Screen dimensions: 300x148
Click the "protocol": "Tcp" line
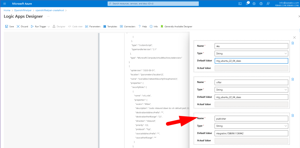[x=143, y=129]
